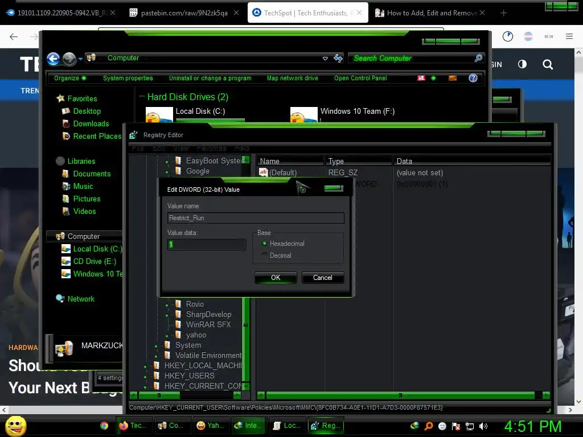Viewport: 583px width, 437px height.
Task: Open the browser hamburger menu
Action: tap(569, 36)
